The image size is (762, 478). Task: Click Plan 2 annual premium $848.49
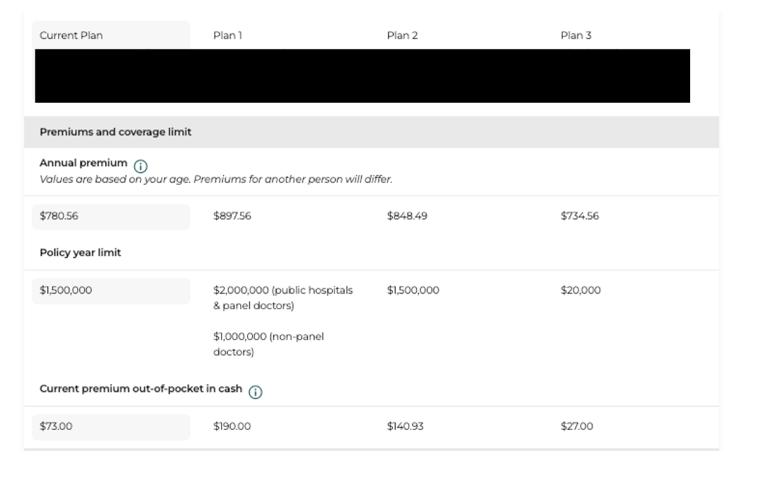pos(407,216)
